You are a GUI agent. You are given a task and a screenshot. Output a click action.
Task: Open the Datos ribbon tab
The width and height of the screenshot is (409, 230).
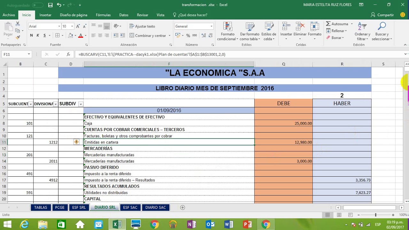point(124,15)
